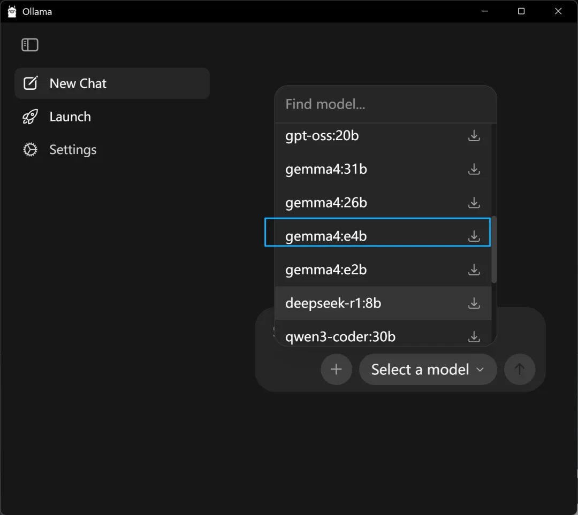The image size is (578, 515).
Task: Download the gpt-oss:20b model
Action: 474,136
